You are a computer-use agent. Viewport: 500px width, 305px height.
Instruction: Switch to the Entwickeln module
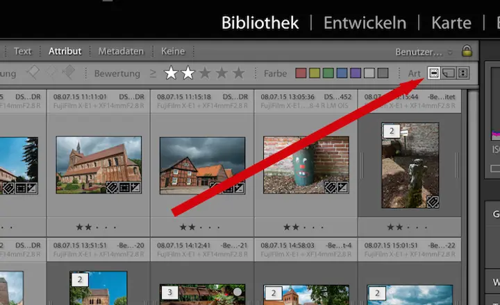(365, 23)
